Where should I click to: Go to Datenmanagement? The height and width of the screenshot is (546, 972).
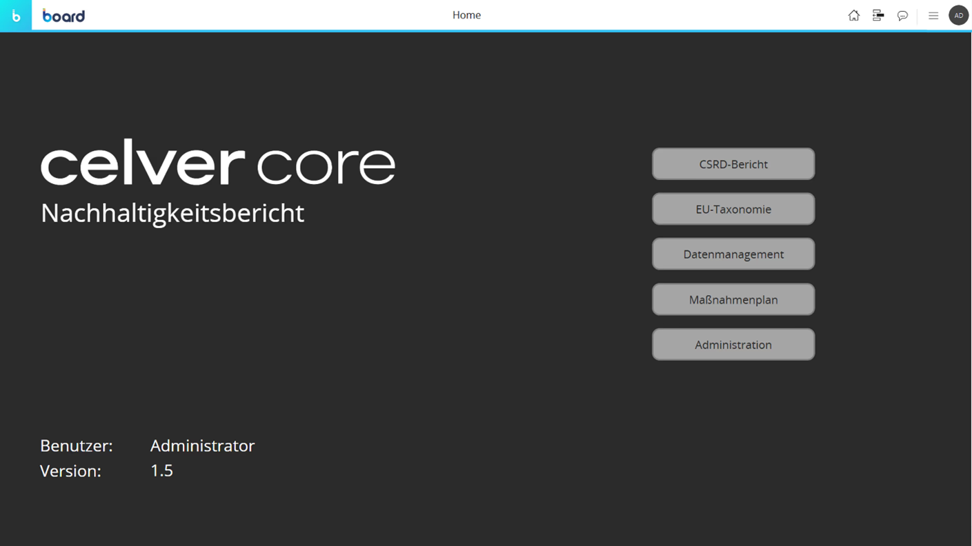click(x=733, y=254)
